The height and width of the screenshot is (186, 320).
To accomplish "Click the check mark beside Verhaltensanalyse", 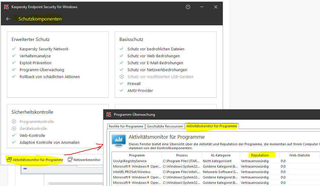I will (x=14, y=56).
